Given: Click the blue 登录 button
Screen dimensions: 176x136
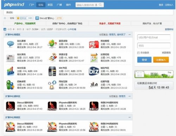Looking at the screenshot, I should (x=144, y=60).
